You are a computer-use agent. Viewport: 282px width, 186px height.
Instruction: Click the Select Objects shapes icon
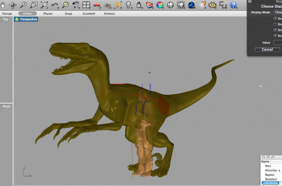(118, 5)
